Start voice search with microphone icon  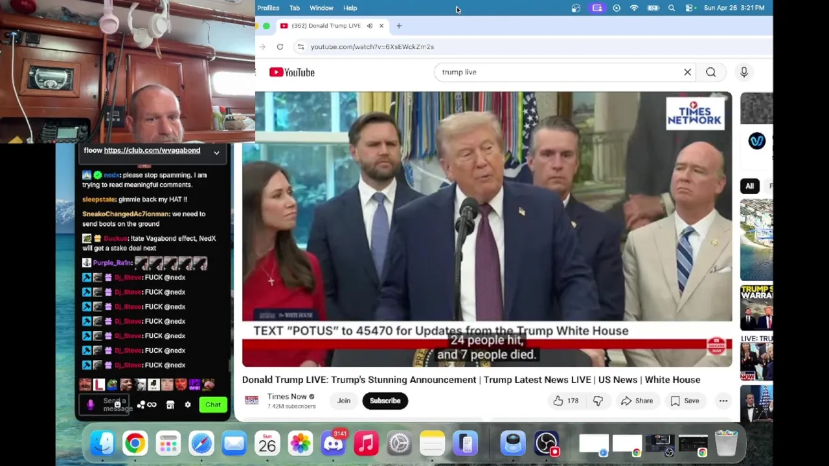pos(744,72)
